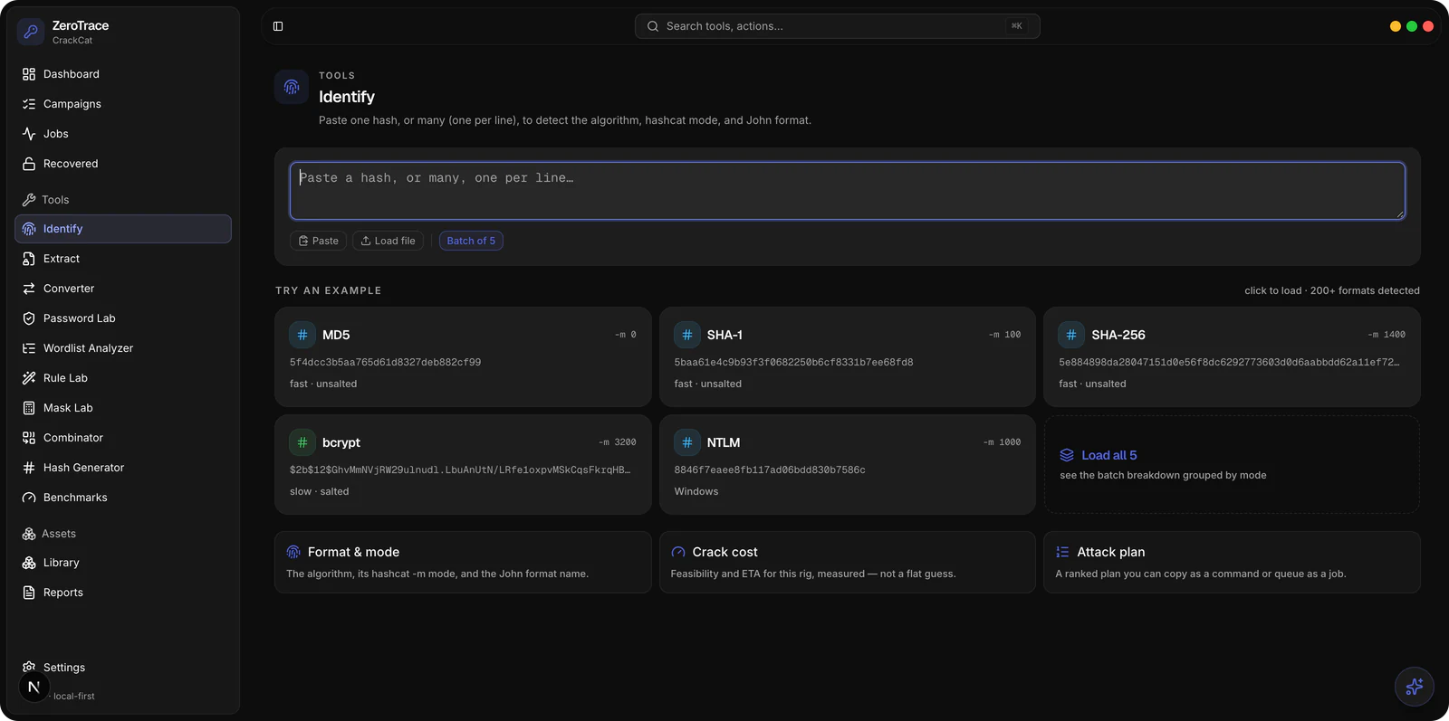Click the Jobs activity pulse icon

pyautogui.click(x=29, y=134)
